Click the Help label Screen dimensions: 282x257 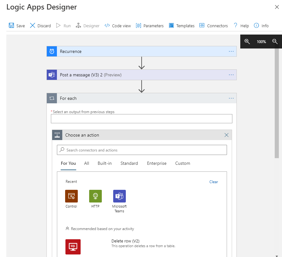pyautogui.click(x=245, y=26)
